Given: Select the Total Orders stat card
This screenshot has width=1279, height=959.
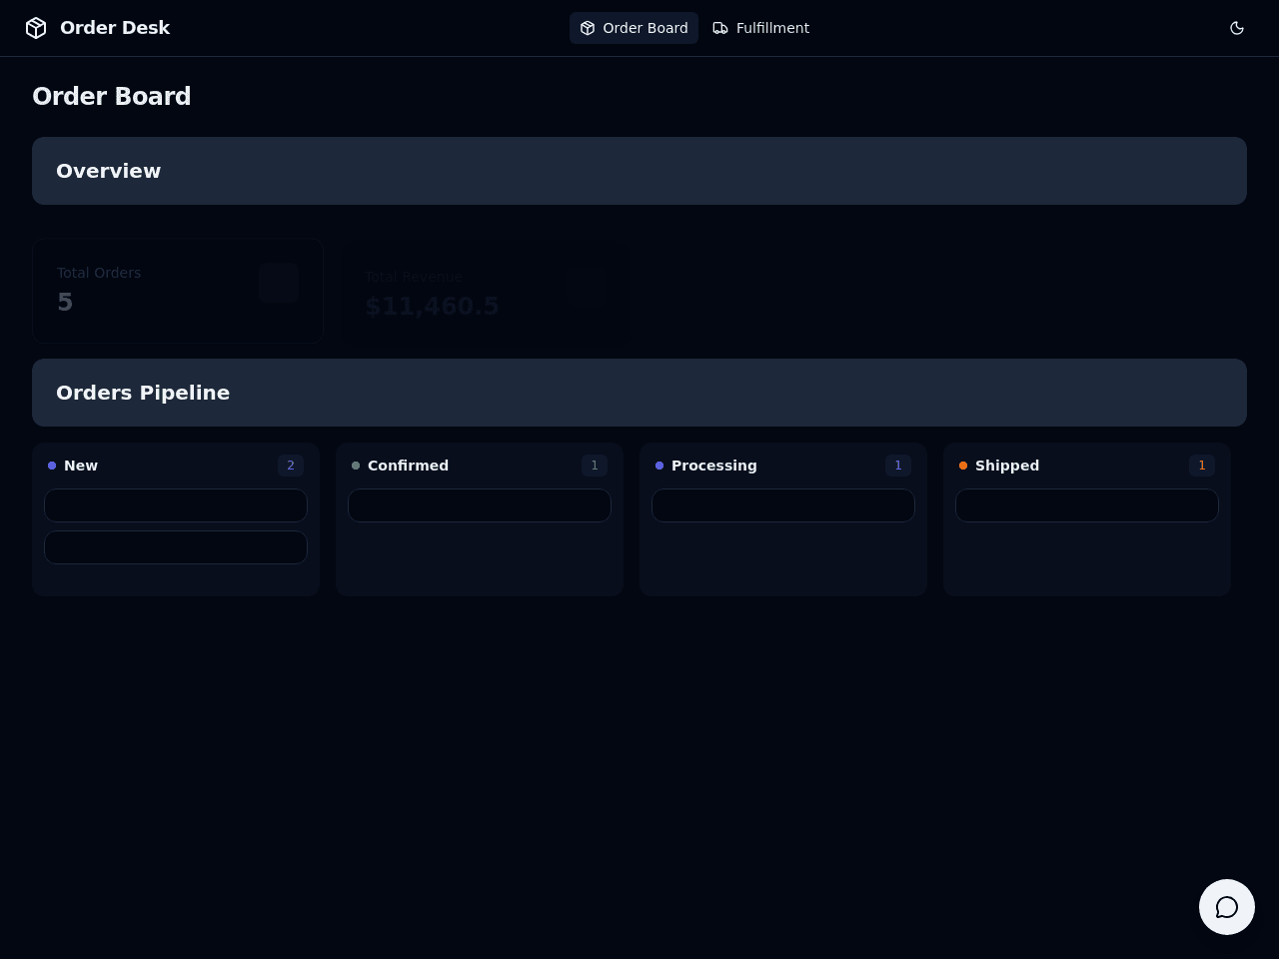Looking at the screenshot, I should (178, 291).
